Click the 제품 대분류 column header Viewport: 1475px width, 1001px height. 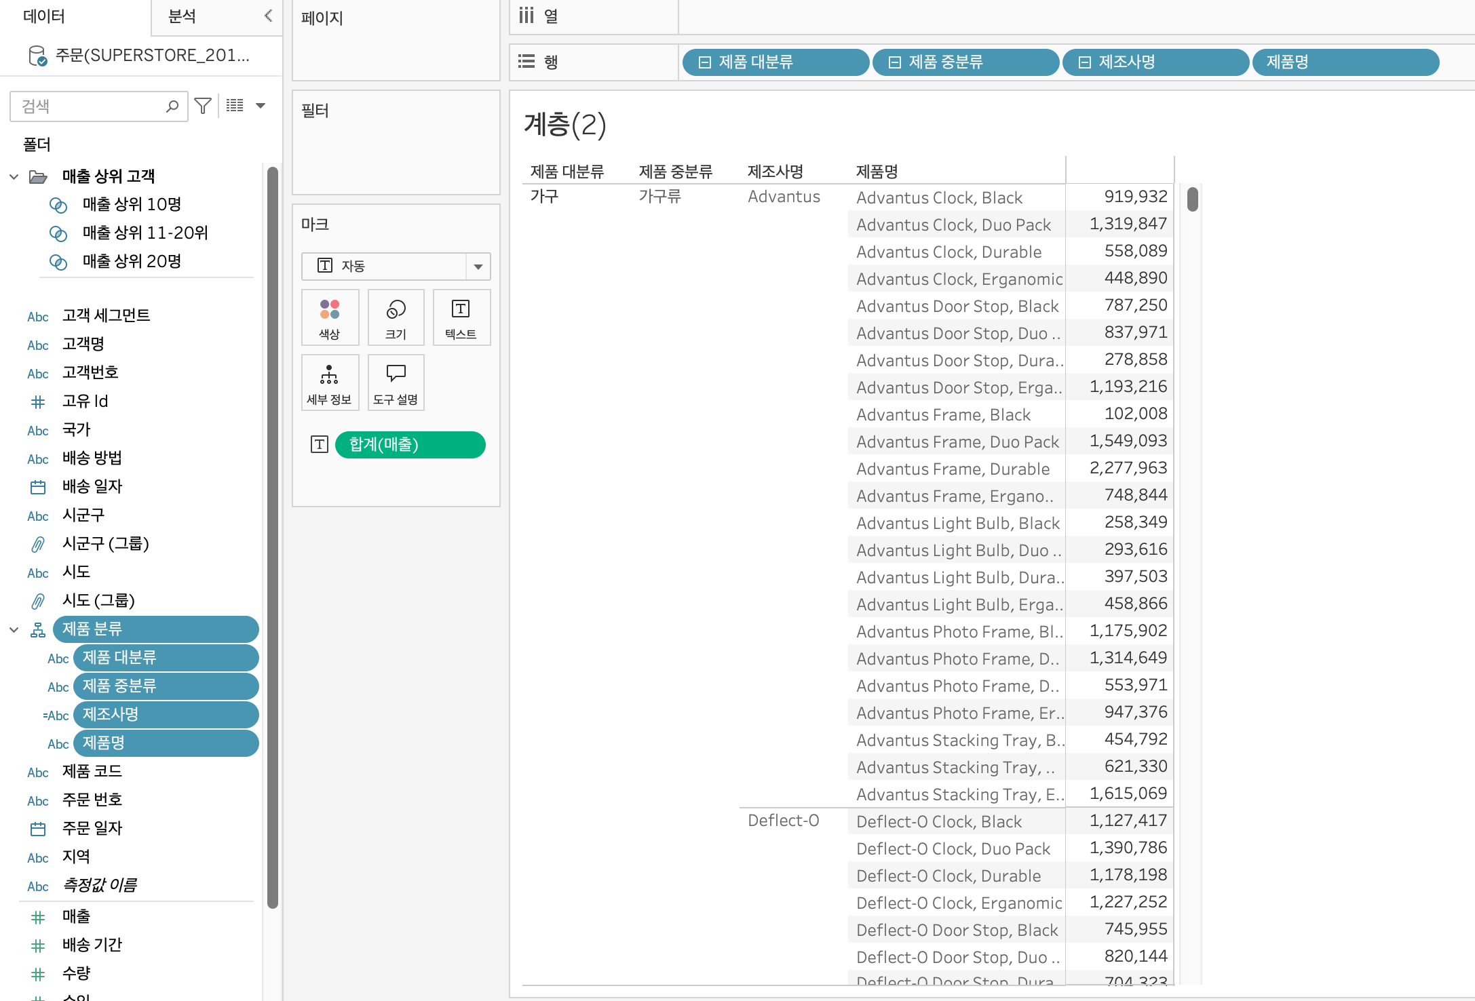click(567, 172)
